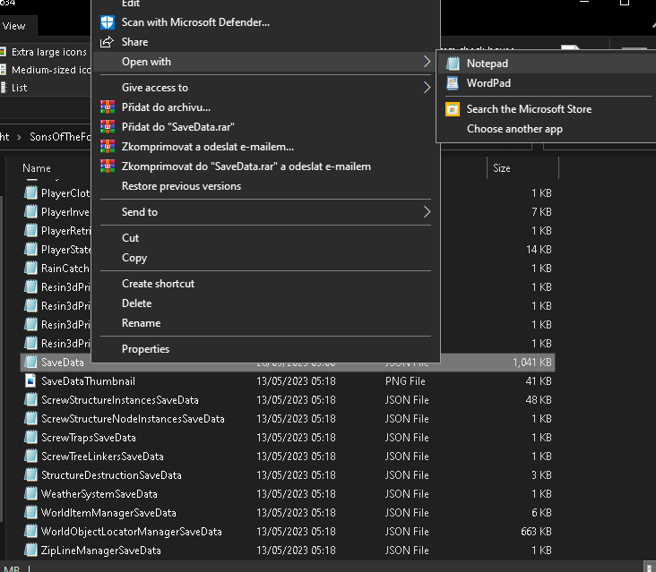Open the View ribbon tab
Image resolution: width=656 pixels, height=572 pixels.
click(x=13, y=26)
